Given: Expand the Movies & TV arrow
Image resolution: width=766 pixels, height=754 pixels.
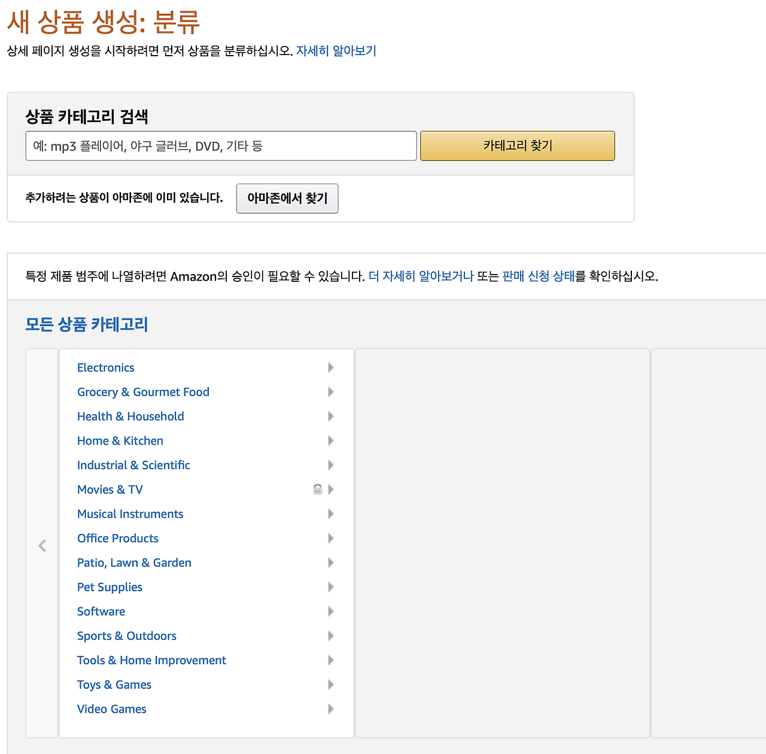Looking at the screenshot, I should 331,490.
